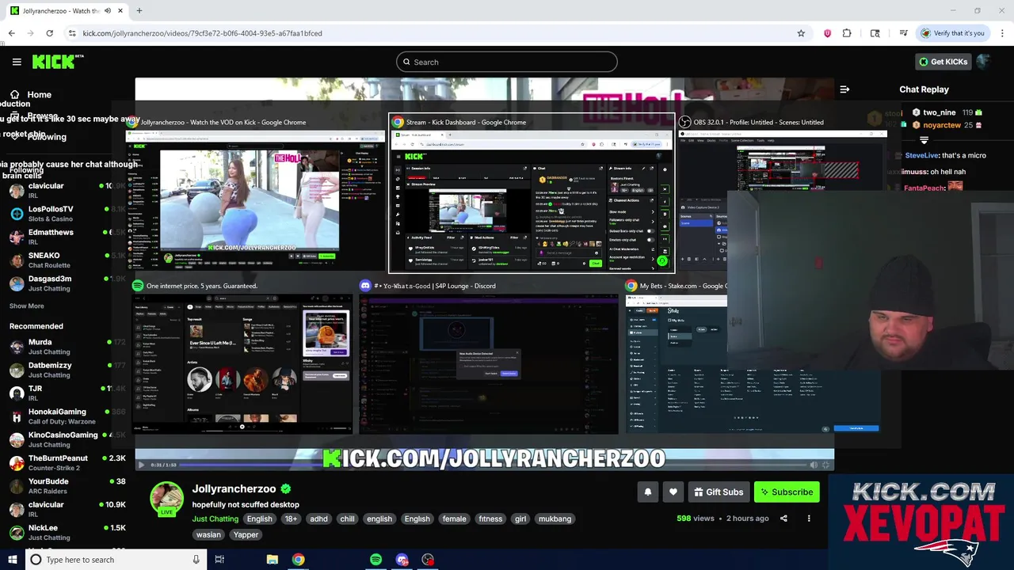Mute the tab audio speaker icon
Viewport: 1014px width, 570px height.
(108, 11)
